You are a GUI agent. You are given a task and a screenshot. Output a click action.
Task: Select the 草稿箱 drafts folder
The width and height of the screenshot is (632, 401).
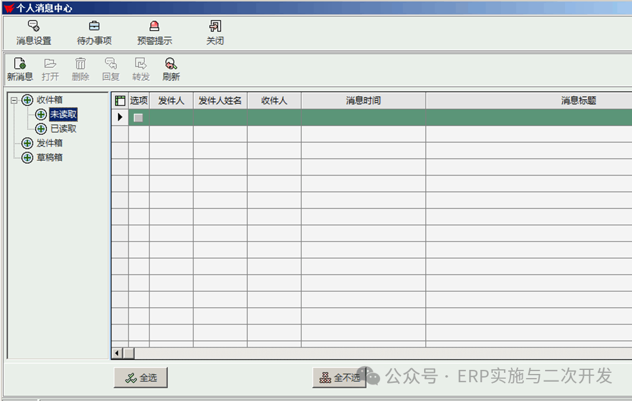coord(49,157)
